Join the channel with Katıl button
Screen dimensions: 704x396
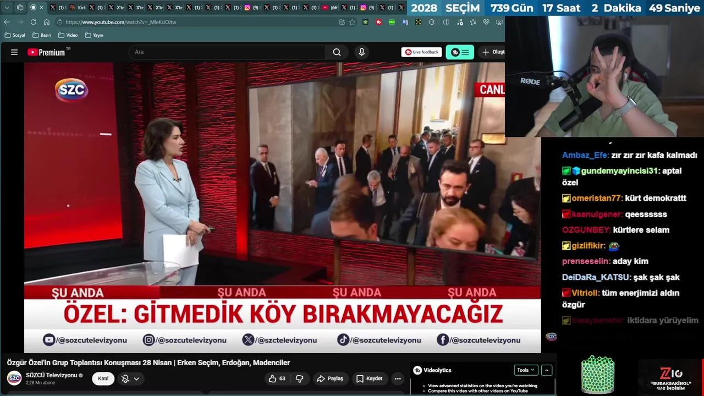(103, 378)
